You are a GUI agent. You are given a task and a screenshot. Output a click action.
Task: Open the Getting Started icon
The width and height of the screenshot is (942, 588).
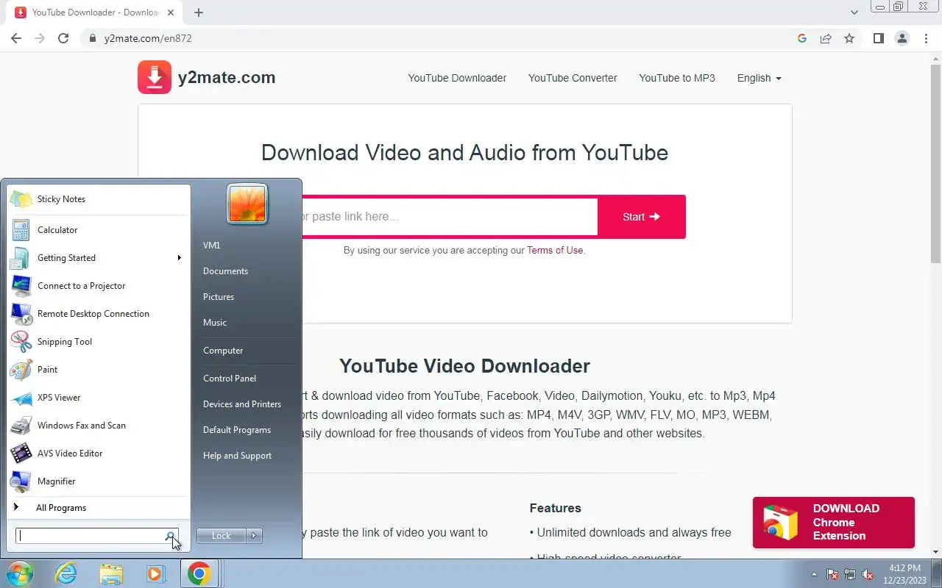21,258
